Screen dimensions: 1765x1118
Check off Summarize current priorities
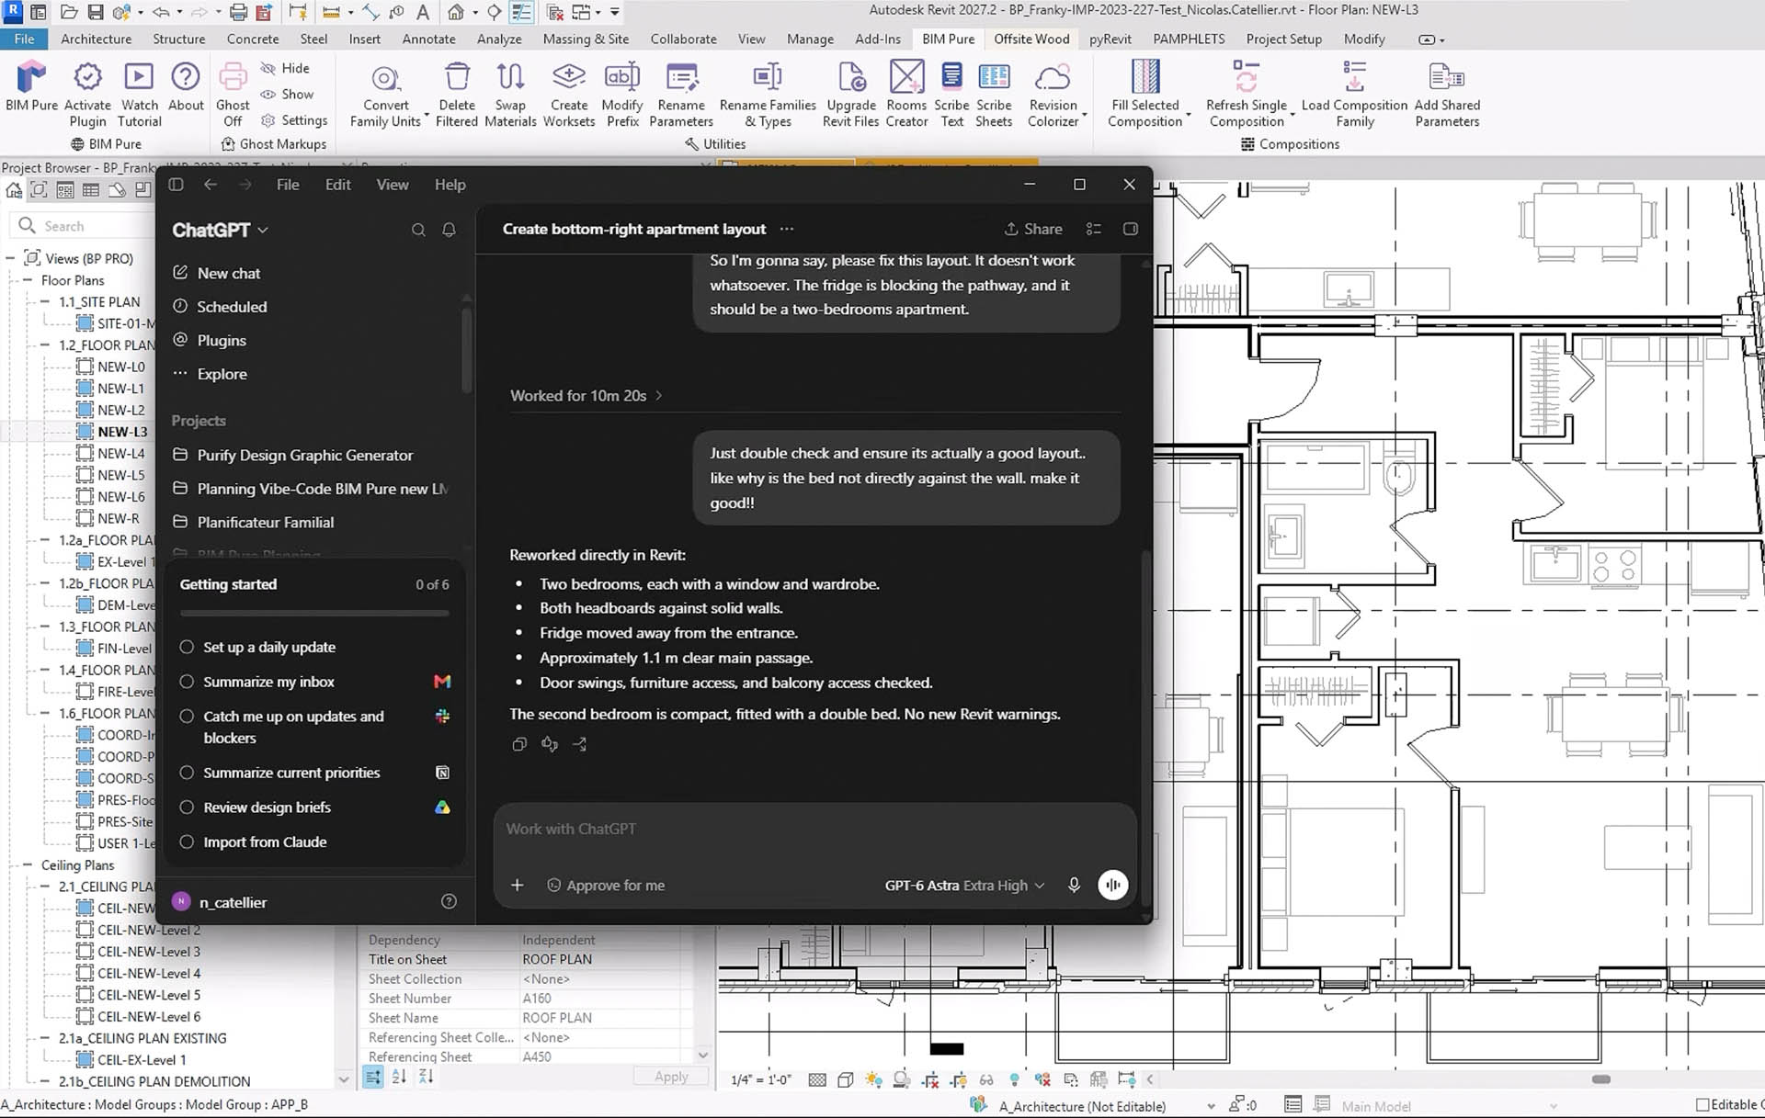(187, 773)
